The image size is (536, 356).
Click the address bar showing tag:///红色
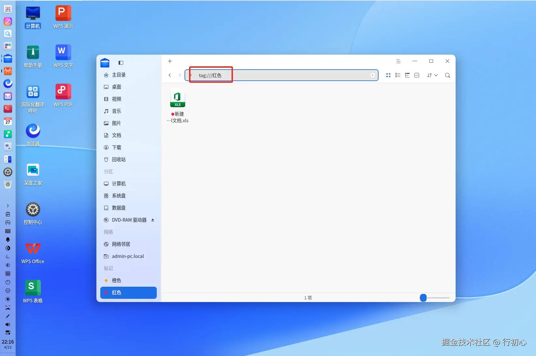(282, 75)
